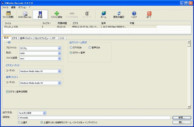This screenshot has width=194, height=127.
Task: Click the AC3 448 Kbps audio cell
Action: tap(113, 27)
